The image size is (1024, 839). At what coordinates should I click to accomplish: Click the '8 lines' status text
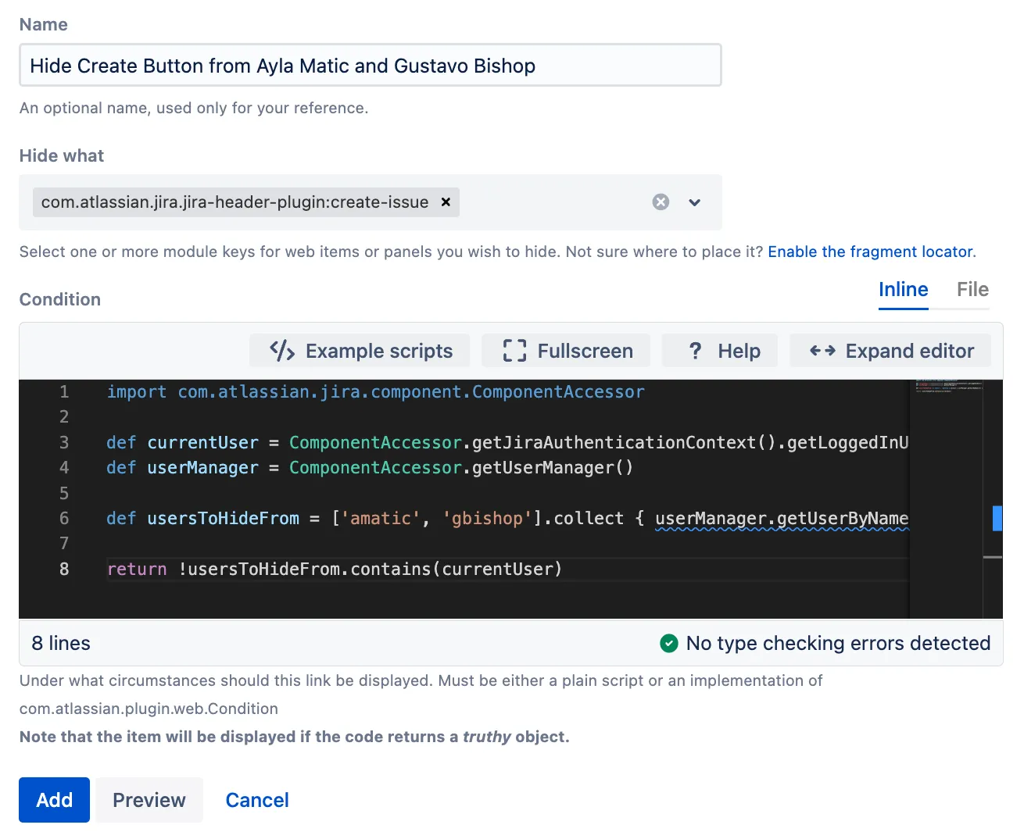61,643
